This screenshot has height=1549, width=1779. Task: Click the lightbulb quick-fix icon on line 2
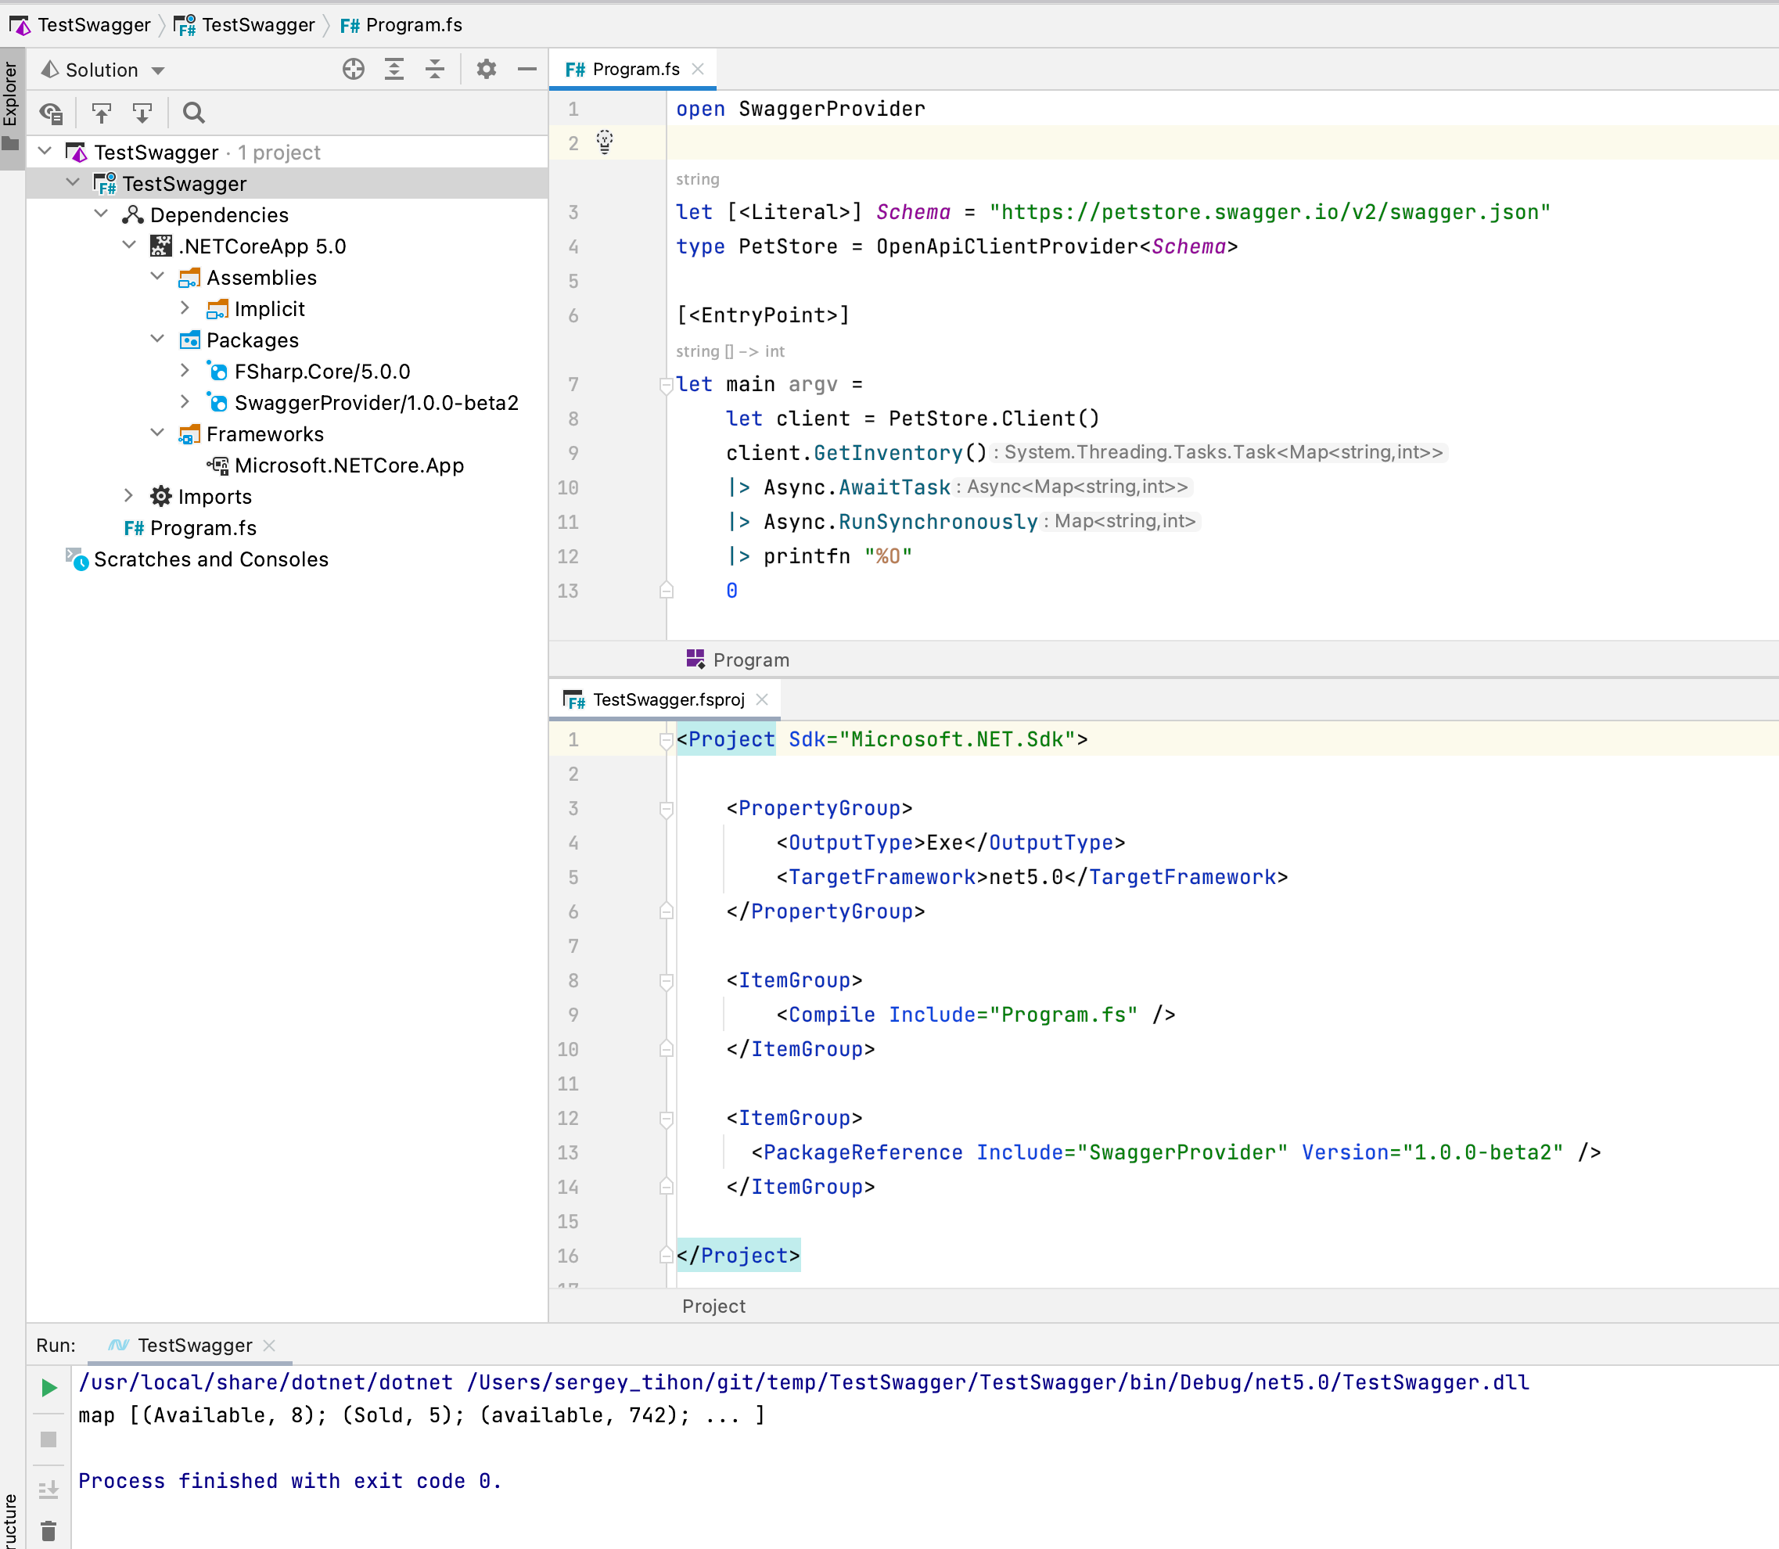[604, 142]
